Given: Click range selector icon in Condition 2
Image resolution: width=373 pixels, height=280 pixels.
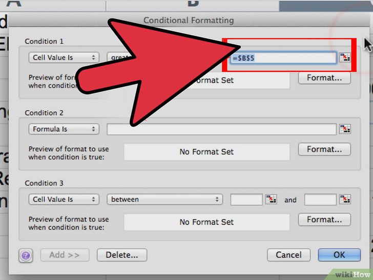Looking at the screenshot, I should tap(345, 129).
